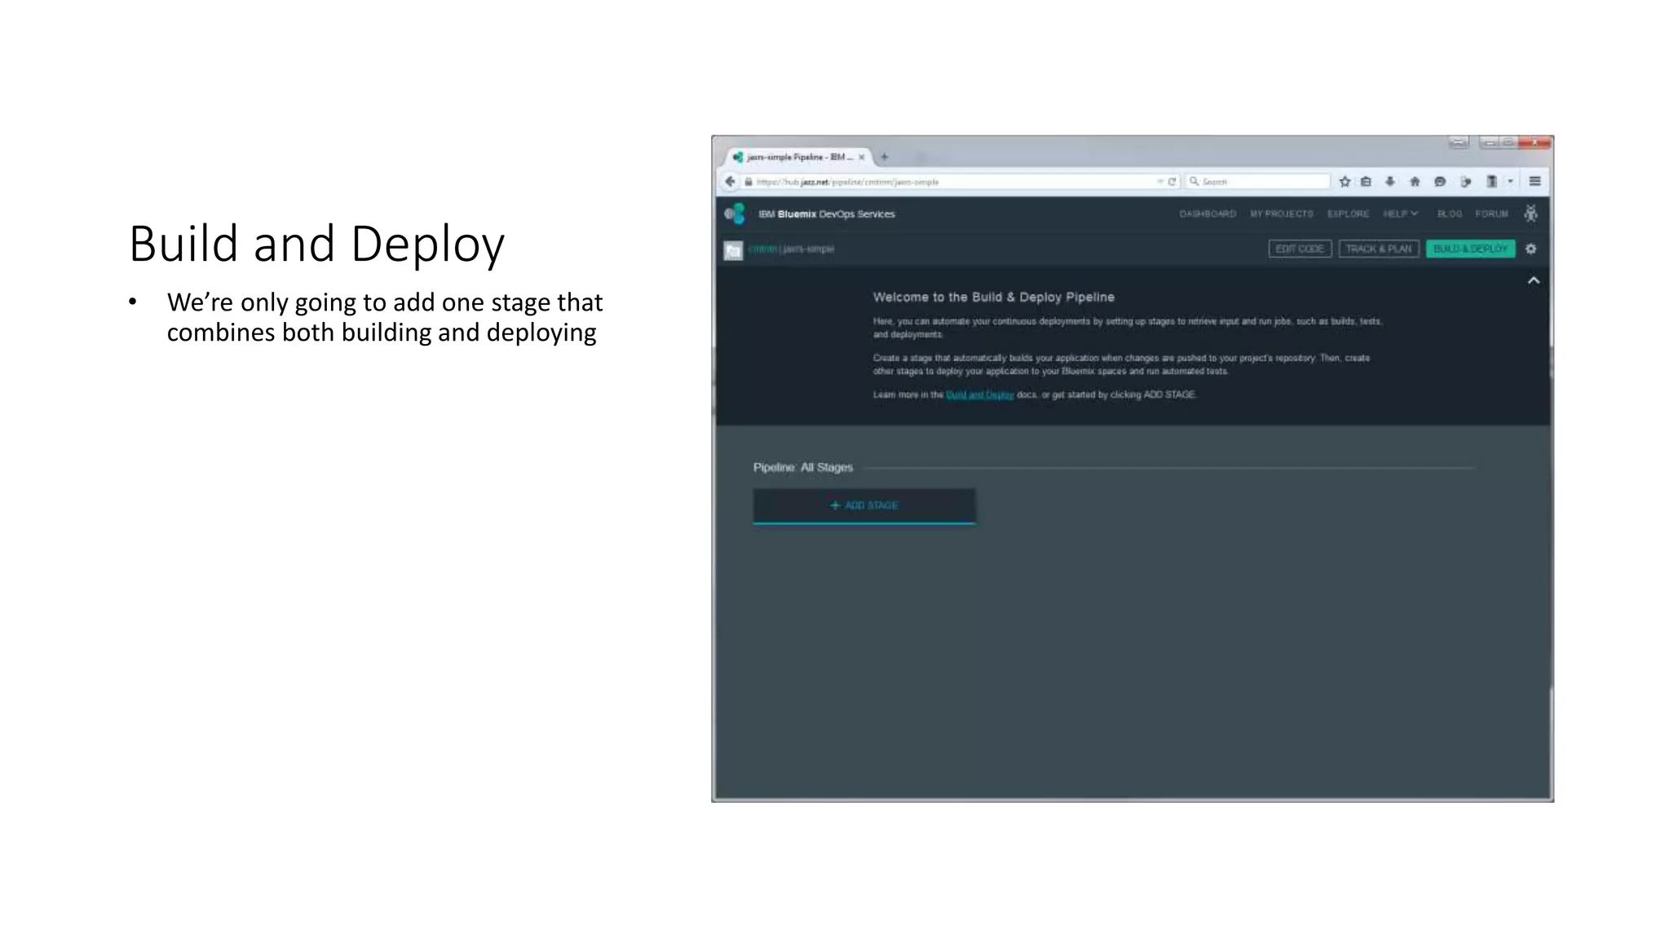The image size is (1670, 939).
Task: Open a new browser tab
Action: point(884,156)
